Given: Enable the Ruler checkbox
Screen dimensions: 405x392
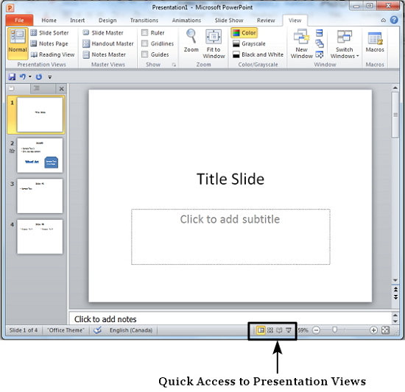Looking at the screenshot, I should point(145,33).
